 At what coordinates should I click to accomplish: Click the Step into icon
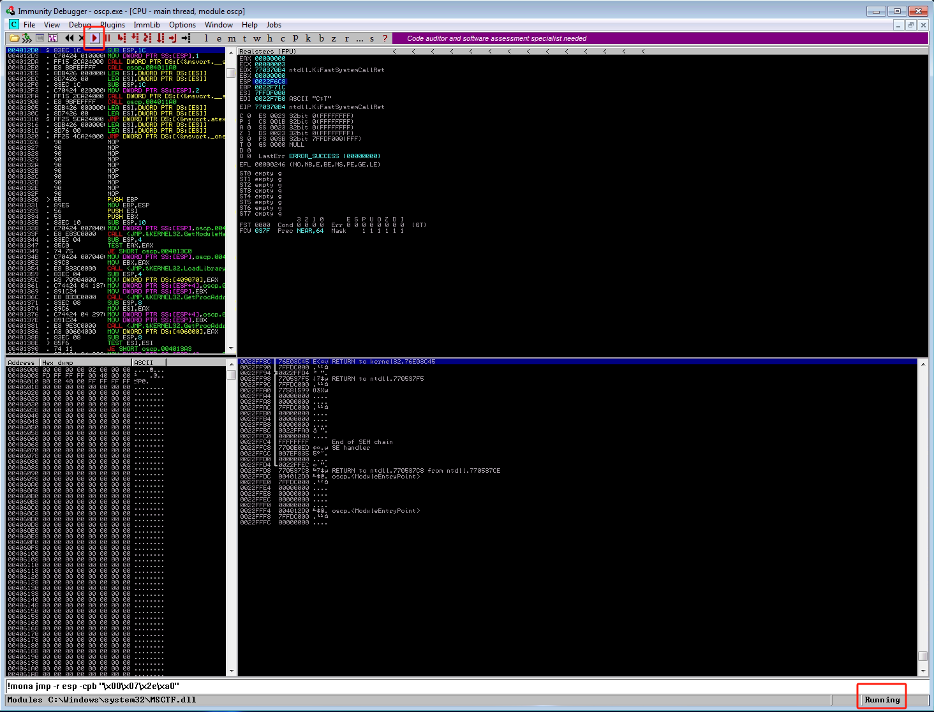[121, 38]
